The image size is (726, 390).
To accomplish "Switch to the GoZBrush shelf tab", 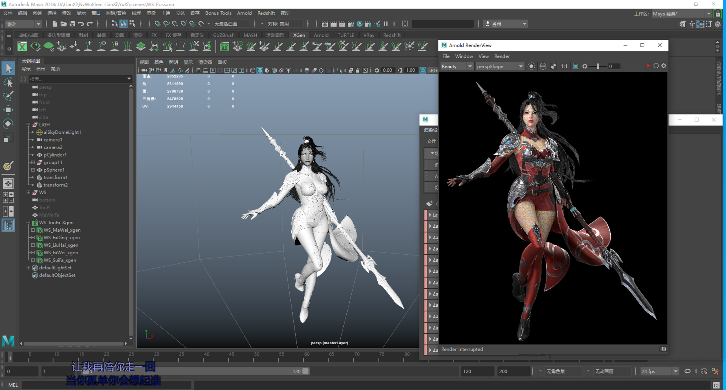I will (x=224, y=35).
